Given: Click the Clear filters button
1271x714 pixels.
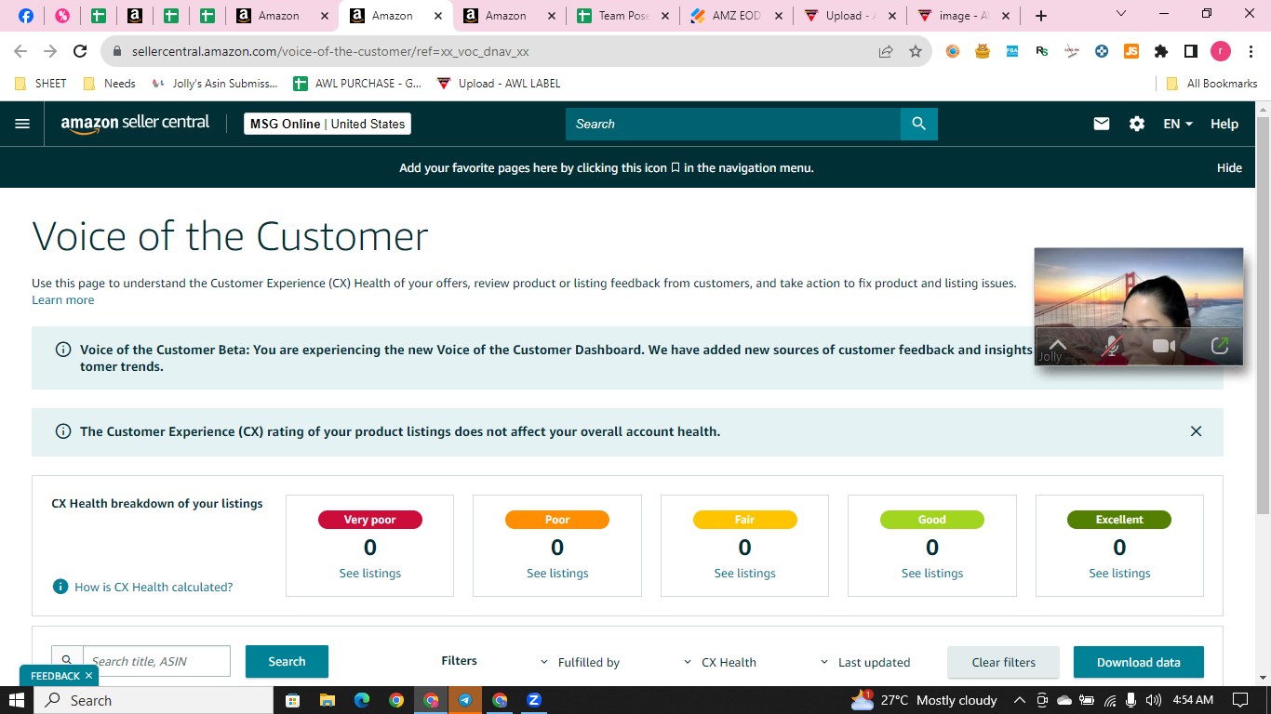Looking at the screenshot, I should coord(1003,662).
